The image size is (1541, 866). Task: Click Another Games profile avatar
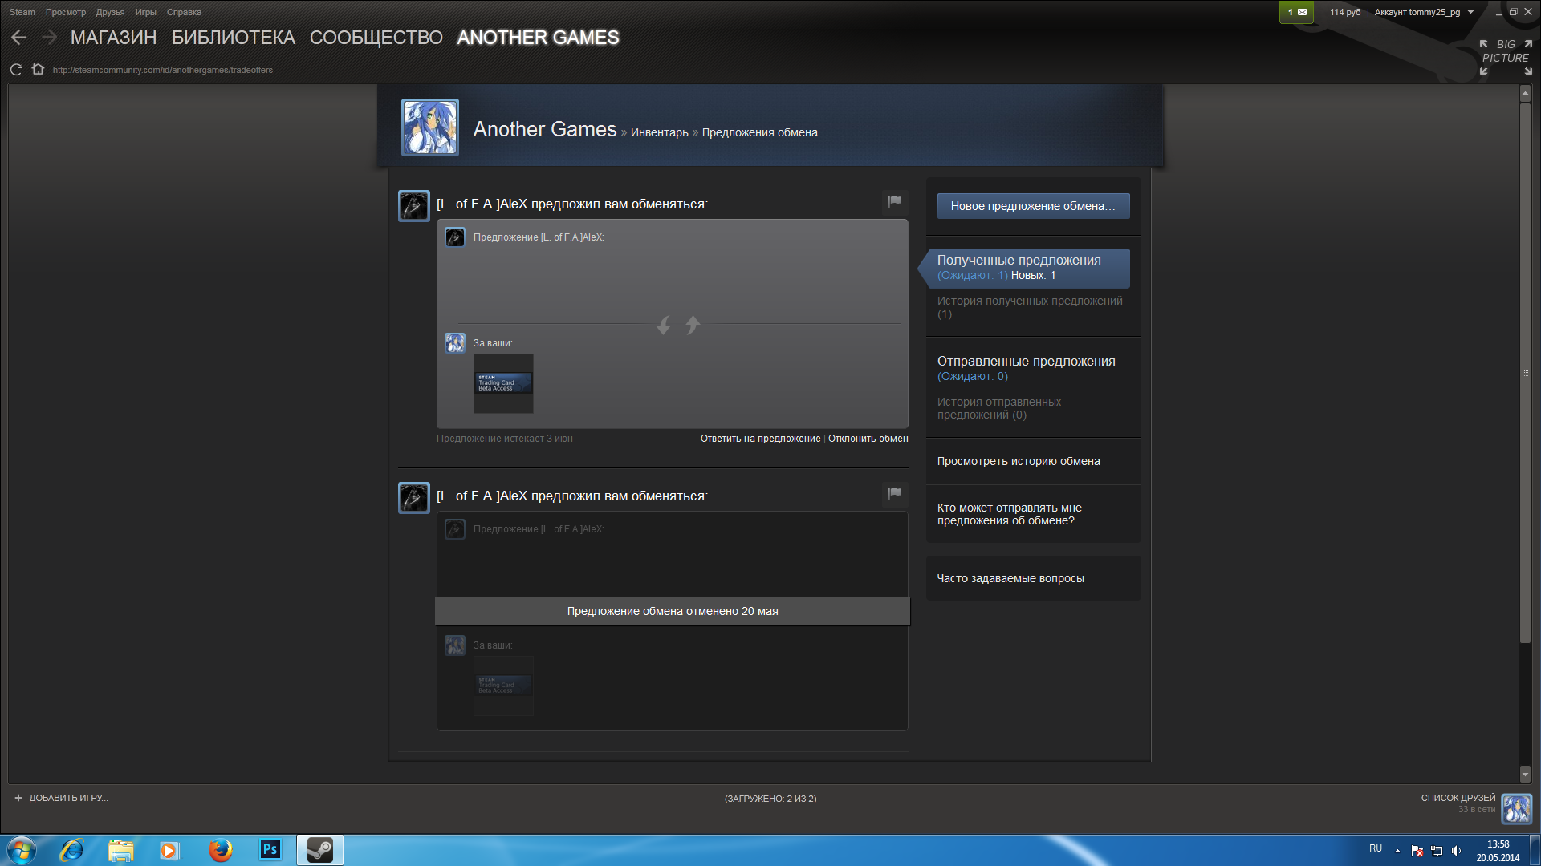point(430,127)
